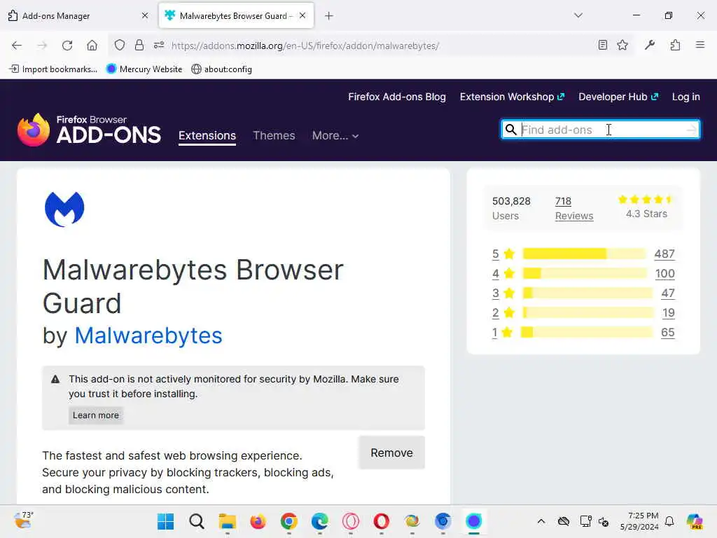
Task: Launch Opera from the taskbar
Action: [x=382, y=521]
